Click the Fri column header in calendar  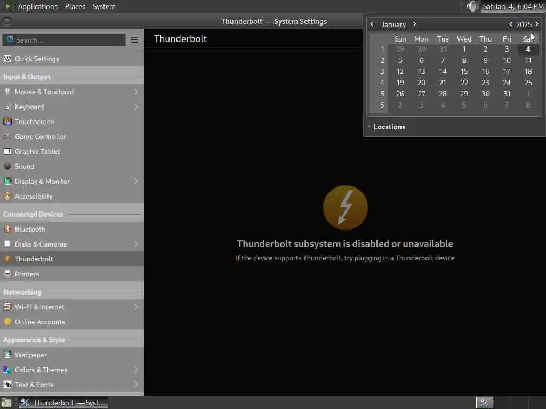tap(507, 39)
